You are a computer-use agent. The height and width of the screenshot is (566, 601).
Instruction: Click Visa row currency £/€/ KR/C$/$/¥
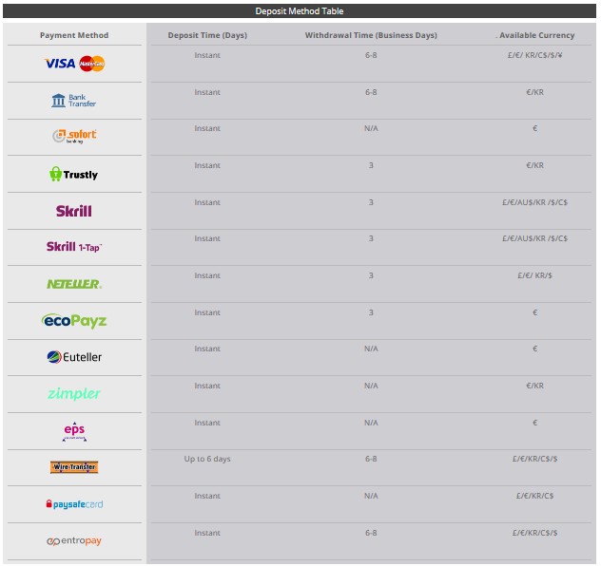[535, 55]
